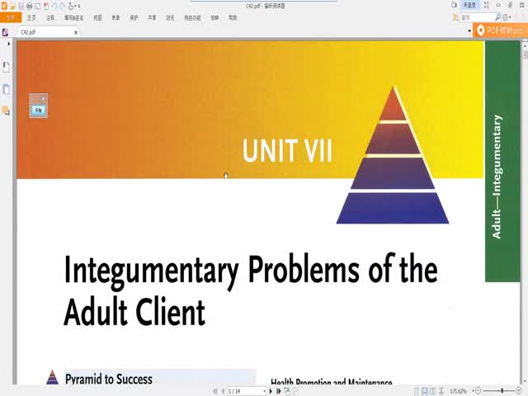Click the print icon in quick access toolbar
Image resolution: width=528 pixels, height=396 pixels.
click(30, 6)
